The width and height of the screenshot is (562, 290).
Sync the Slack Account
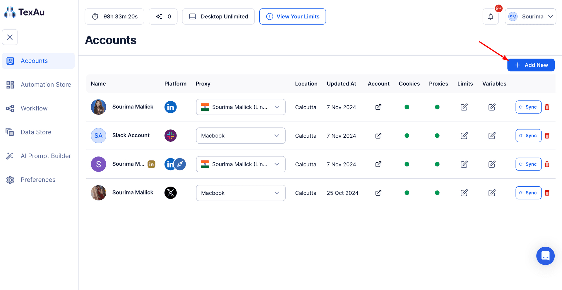[x=528, y=136]
